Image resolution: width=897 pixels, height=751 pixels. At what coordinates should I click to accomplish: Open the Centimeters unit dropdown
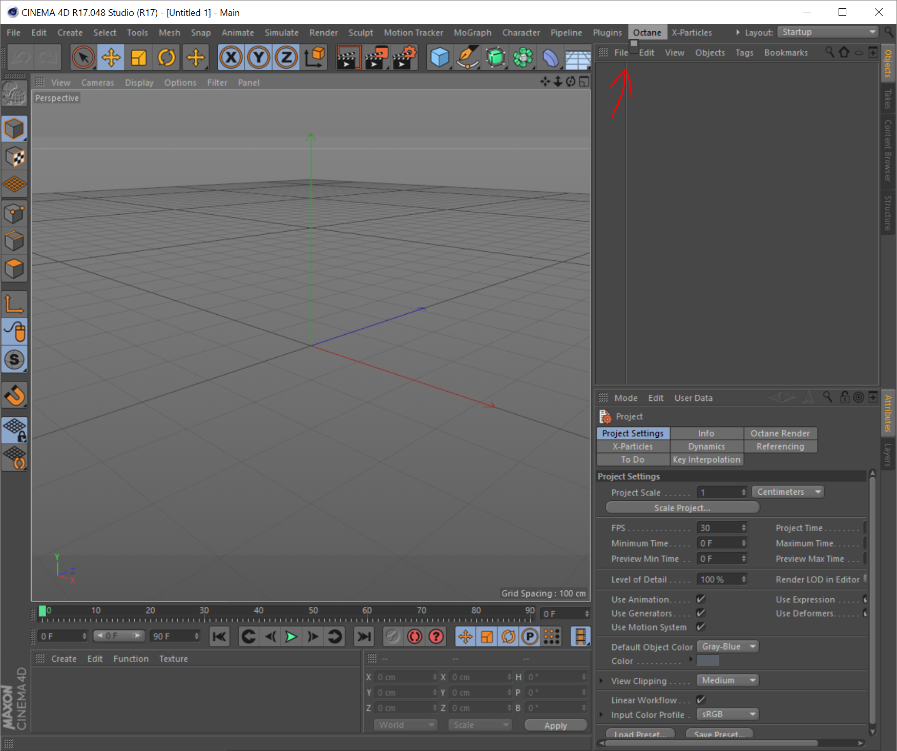[x=788, y=492]
